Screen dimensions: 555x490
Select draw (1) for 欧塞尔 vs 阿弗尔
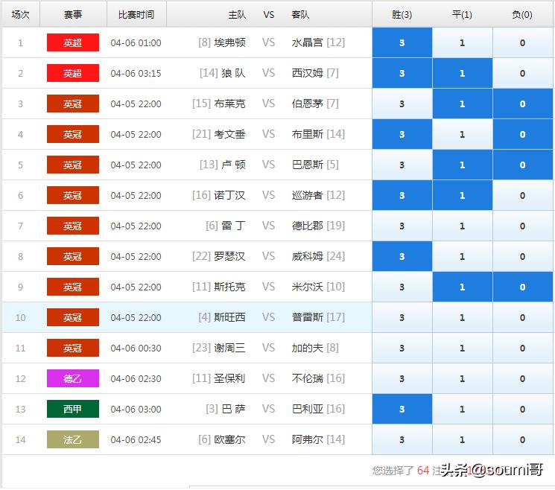(x=463, y=440)
